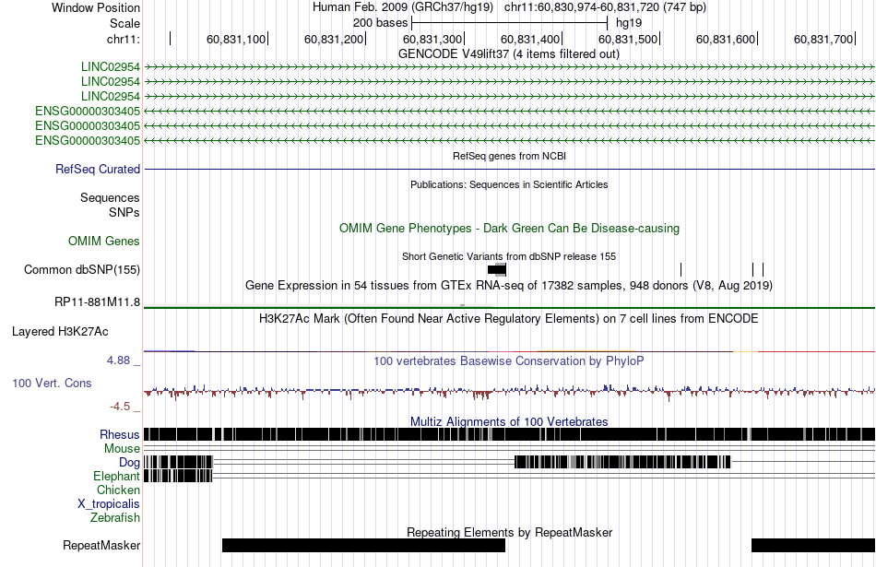Viewport: 876px width, 567px height.
Task: Open 100 vertebrates Basewise Conservation by PhyloP title
Action: coord(509,360)
